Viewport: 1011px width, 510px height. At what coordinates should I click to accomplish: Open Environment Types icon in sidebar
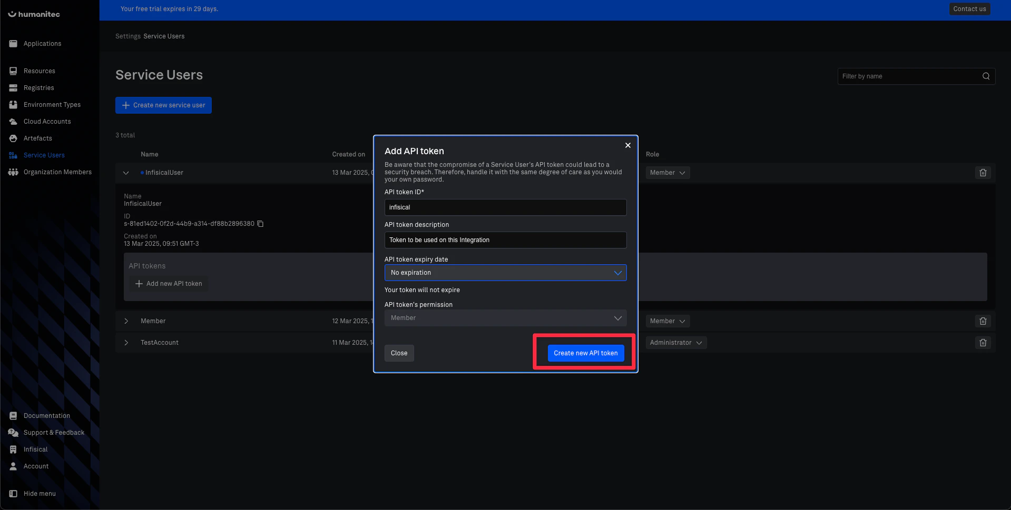tap(13, 105)
